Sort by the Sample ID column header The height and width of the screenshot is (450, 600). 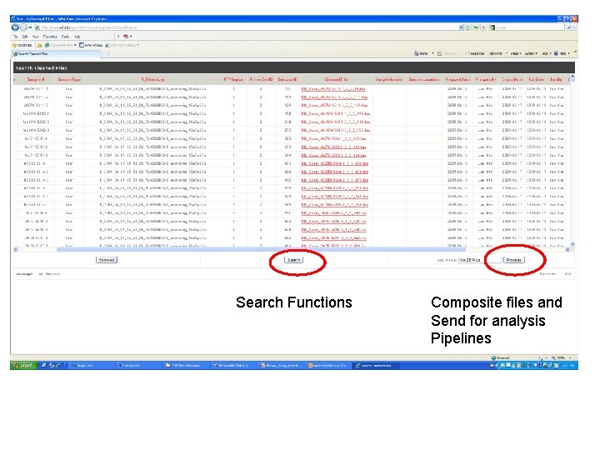pos(36,80)
